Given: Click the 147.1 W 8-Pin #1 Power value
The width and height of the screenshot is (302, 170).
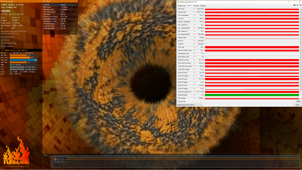Looking at the screenshot, I should pyautogui.click(x=200, y=79).
